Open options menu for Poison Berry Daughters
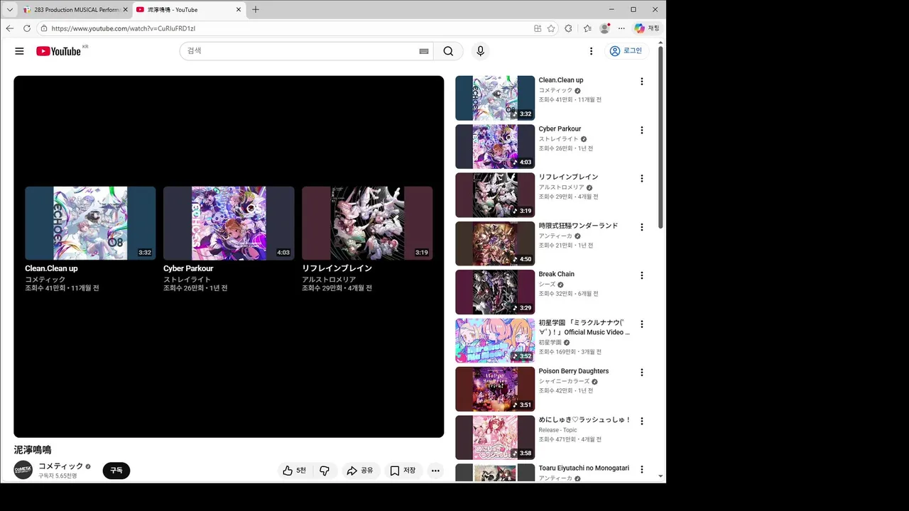This screenshot has height=511, width=909. (x=642, y=373)
